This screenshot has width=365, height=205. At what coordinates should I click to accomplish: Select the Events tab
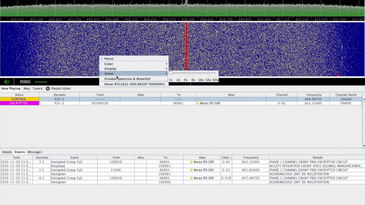(20, 152)
